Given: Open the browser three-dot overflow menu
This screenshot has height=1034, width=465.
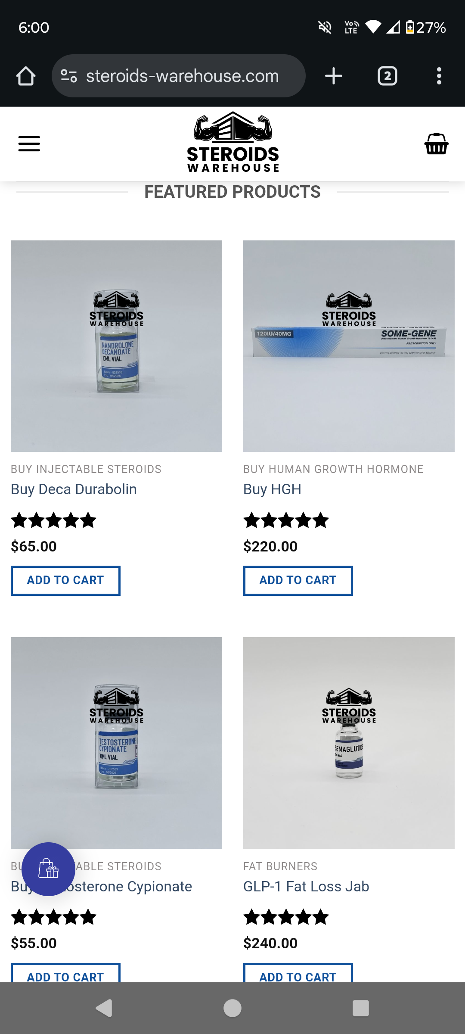Looking at the screenshot, I should point(439,76).
